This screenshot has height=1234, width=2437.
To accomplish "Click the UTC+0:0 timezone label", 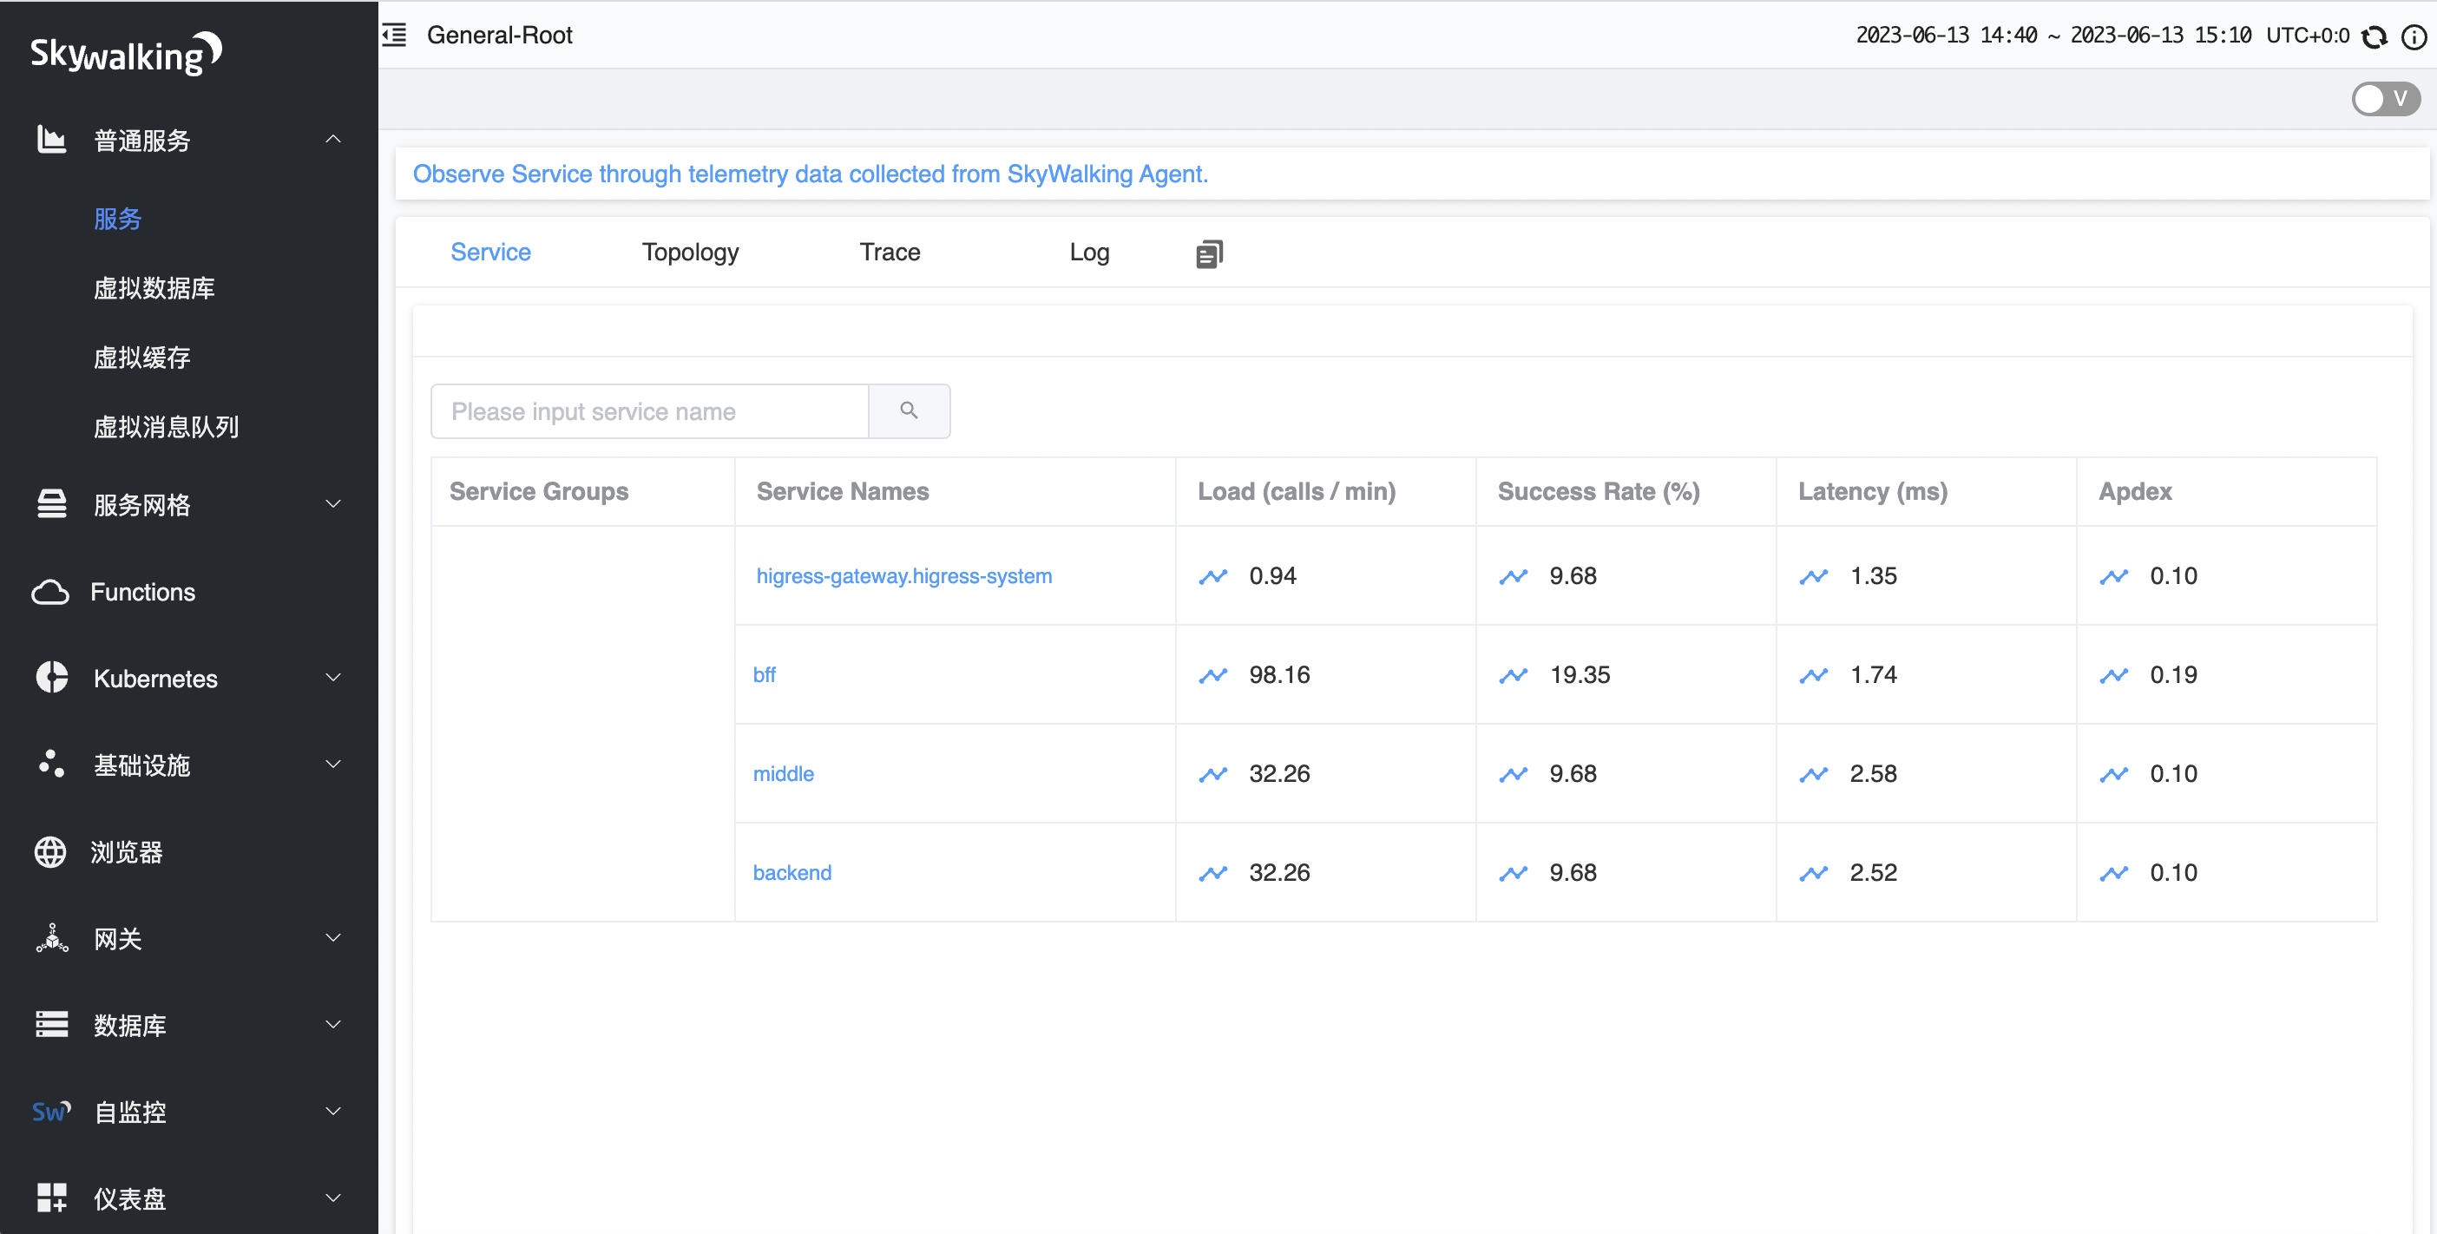I will [2308, 36].
